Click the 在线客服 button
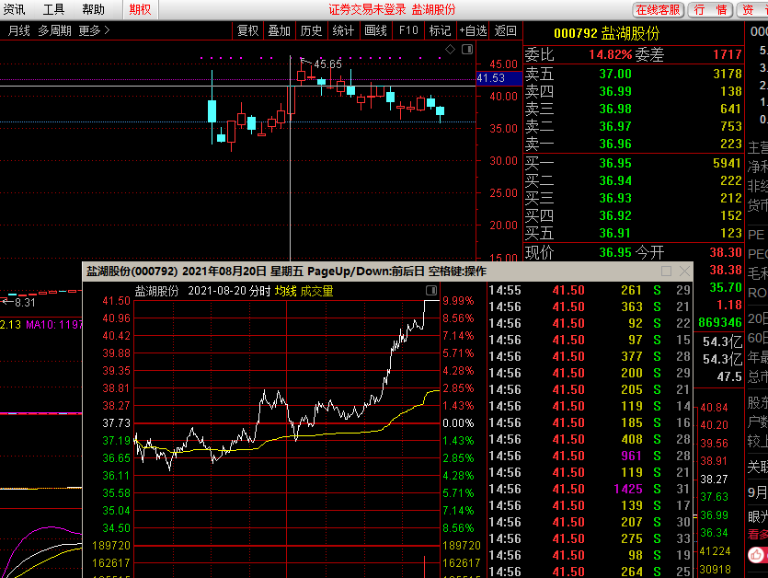Image resolution: width=768 pixels, height=578 pixels. [x=658, y=10]
